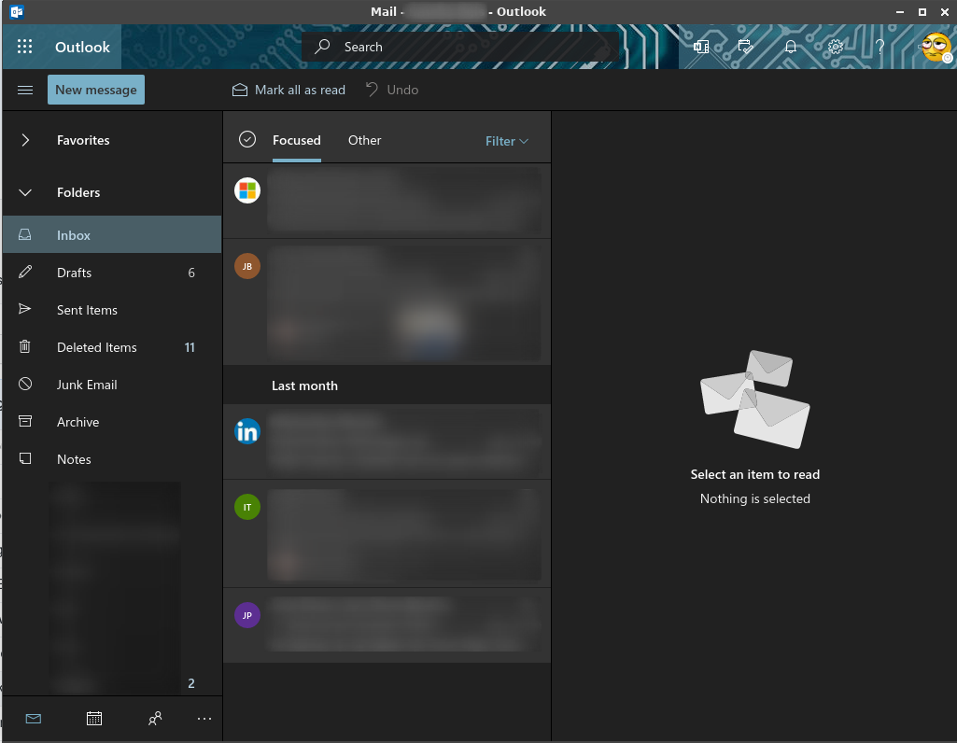
Task: Select the JB sender avatar
Action: (247, 266)
